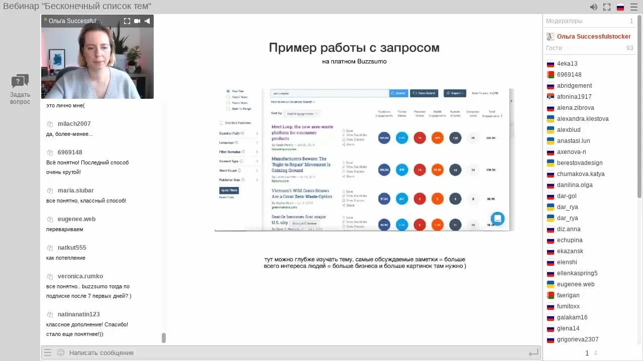
Task: Mute the webinar sound in the top bar
Action: coord(593,7)
